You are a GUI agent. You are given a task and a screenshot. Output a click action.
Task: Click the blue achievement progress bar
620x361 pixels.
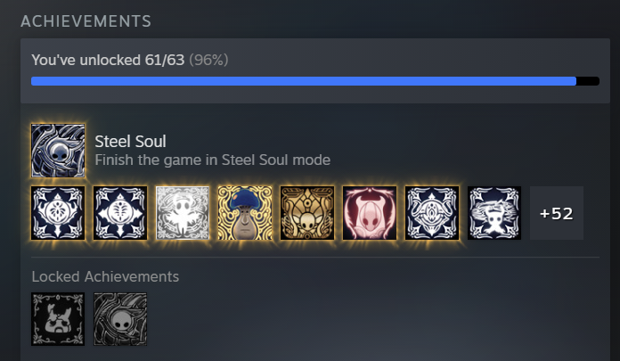click(304, 81)
